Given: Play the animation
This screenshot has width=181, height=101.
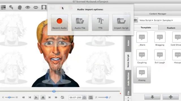Looking at the screenshot, I should click(36, 97).
